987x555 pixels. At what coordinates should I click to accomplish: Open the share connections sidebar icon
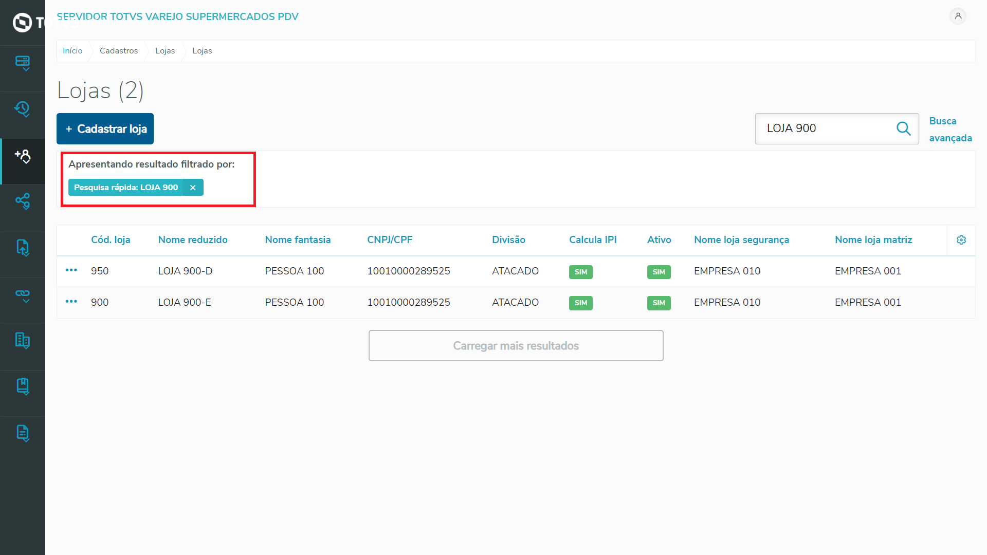23,201
